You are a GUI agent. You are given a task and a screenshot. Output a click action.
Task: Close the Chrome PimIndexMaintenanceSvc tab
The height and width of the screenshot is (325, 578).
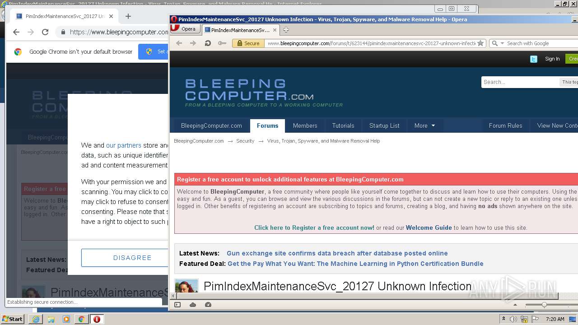111,16
